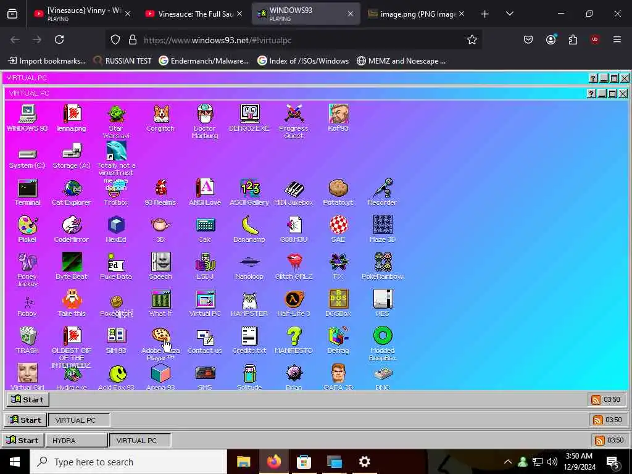Open Credits.txt document icon

pos(249,340)
